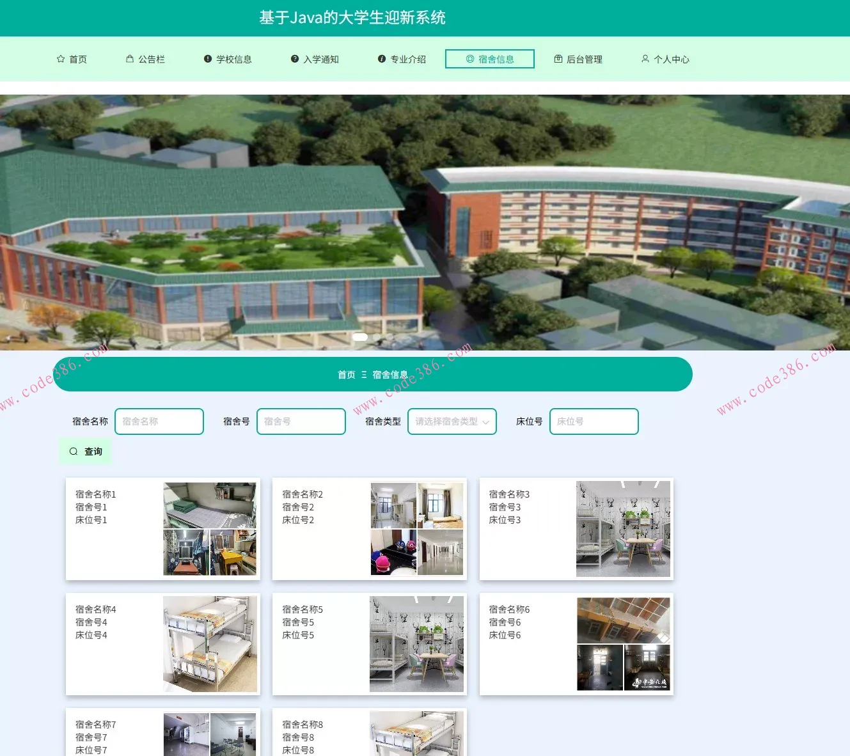Open the 公告栏 navigation menu item
Screen dimensions: 850x756
(145, 59)
